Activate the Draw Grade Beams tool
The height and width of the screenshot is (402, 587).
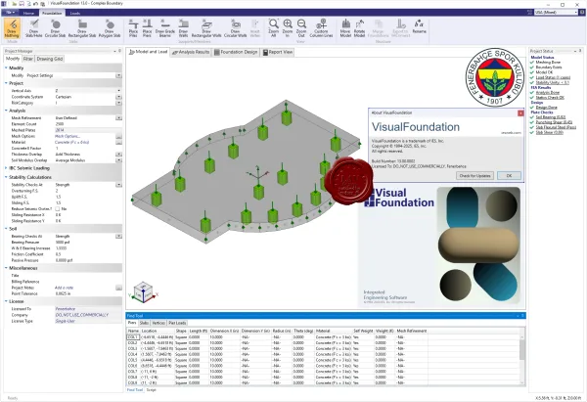tap(165, 28)
